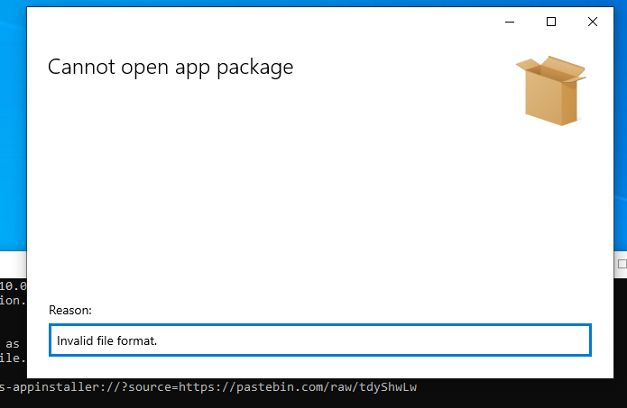Image resolution: width=627 pixels, height=408 pixels.
Task: Select the 'Cannot open app package' heading
Action: pos(171,67)
